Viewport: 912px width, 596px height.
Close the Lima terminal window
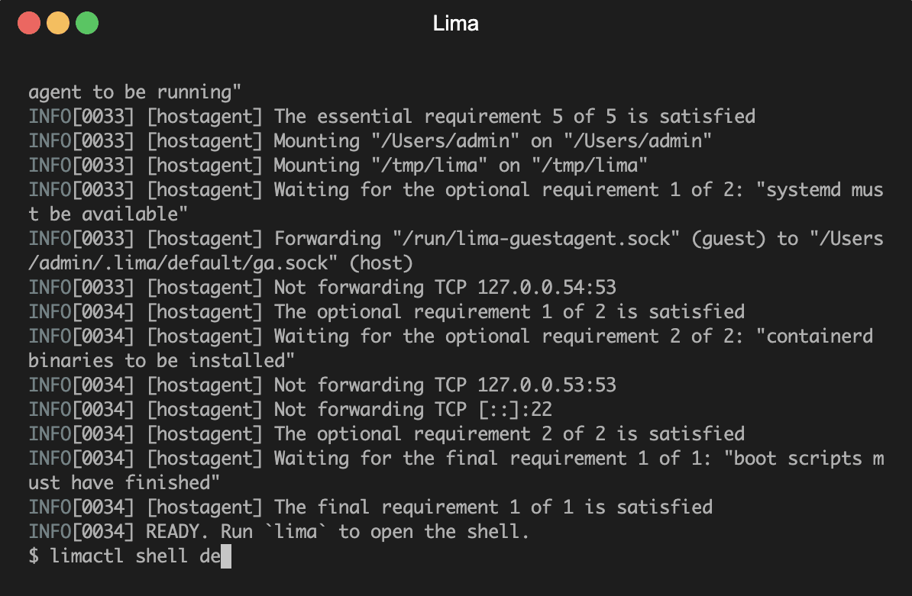(29, 24)
